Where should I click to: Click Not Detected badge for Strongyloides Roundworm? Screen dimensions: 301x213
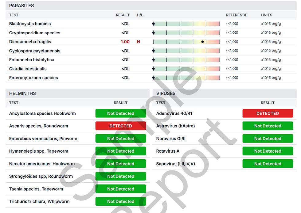click(121, 176)
